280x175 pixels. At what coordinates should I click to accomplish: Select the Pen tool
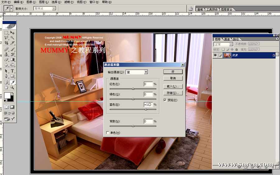coord(6,76)
